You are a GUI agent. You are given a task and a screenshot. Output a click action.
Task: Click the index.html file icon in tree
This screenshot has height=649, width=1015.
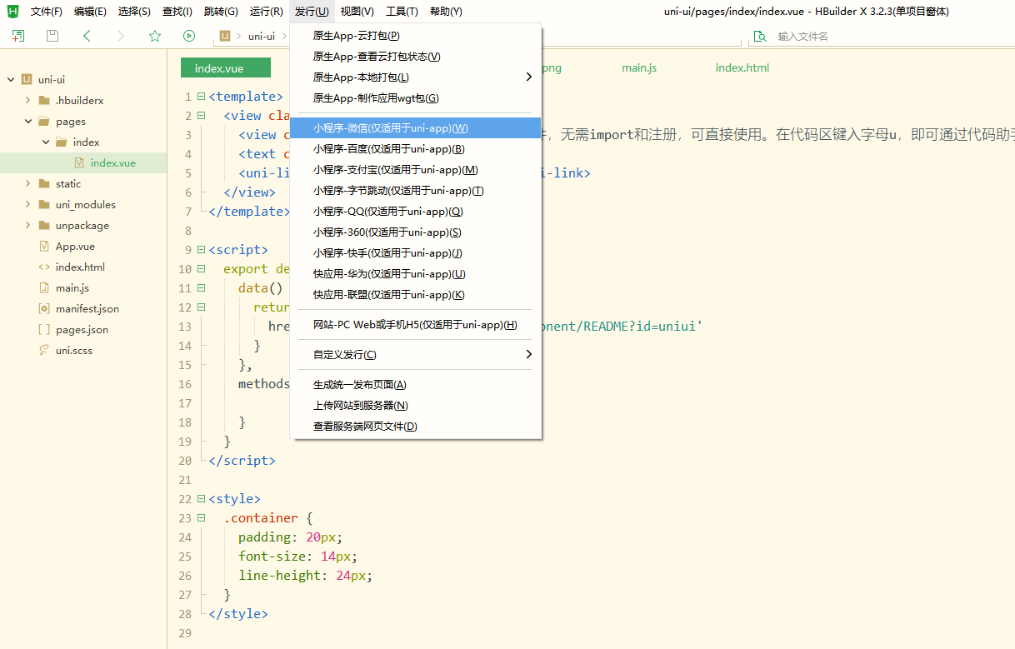[44, 267]
